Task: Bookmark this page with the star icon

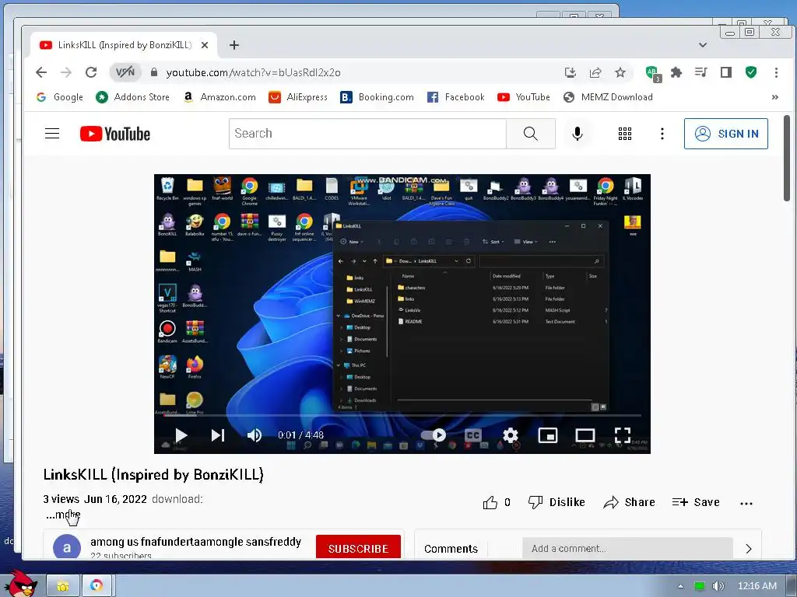Action: click(x=620, y=72)
